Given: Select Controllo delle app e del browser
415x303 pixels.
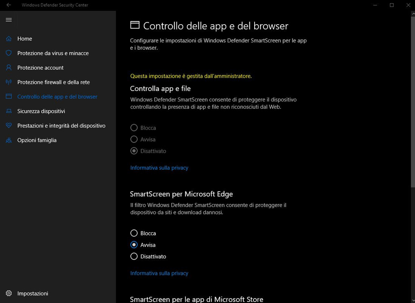Looking at the screenshot, I should pyautogui.click(x=58, y=97).
